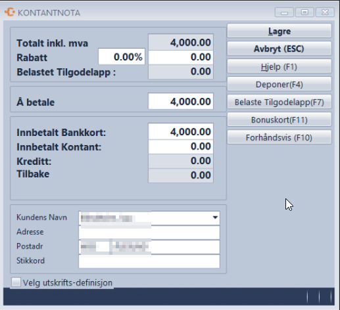Close the KONTANTNOTA dialog
This screenshot has width=340, height=310.
click(x=325, y=12)
